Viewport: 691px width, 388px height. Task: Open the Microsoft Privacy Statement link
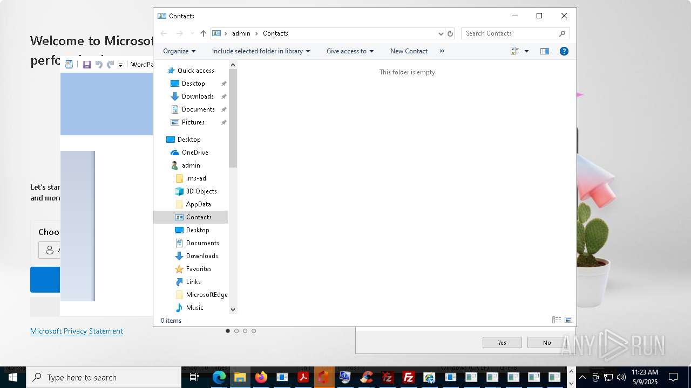tap(77, 331)
